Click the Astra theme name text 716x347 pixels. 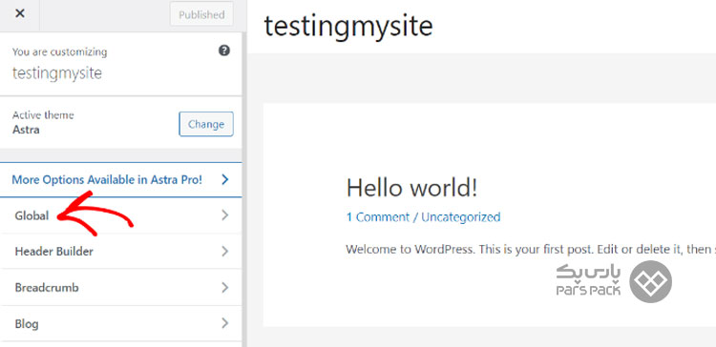(x=26, y=130)
